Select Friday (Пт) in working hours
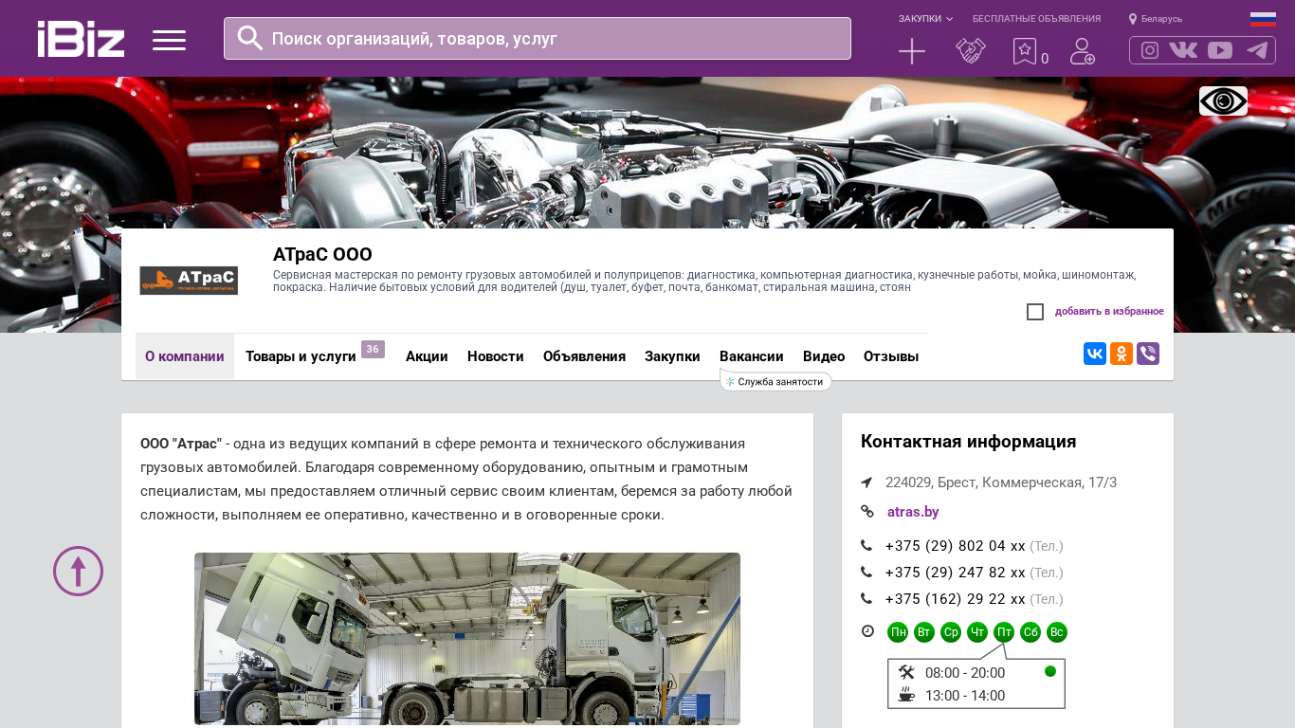This screenshot has height=728, width=1295. 1004,632
